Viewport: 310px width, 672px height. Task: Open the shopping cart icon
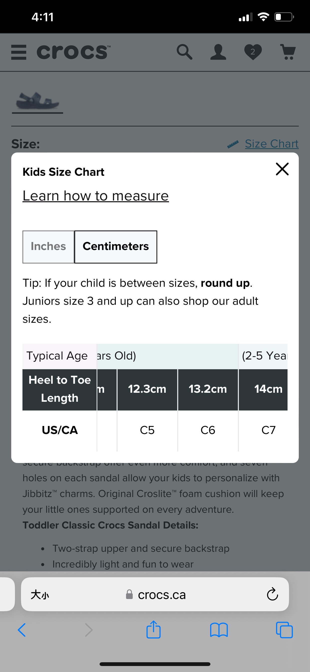tap(288, 52)
